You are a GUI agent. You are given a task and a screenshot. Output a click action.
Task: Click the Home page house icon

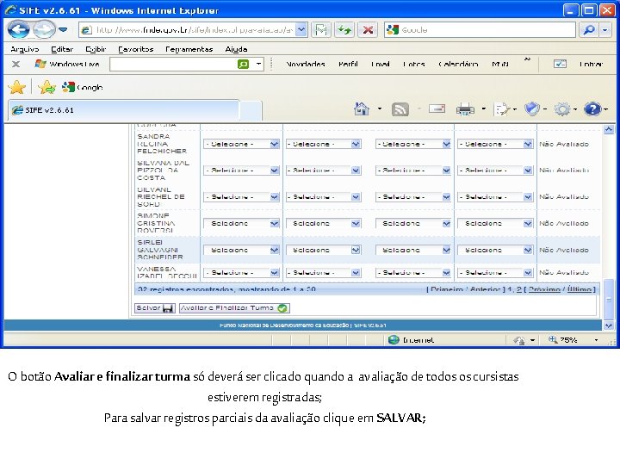click(362, 108)
